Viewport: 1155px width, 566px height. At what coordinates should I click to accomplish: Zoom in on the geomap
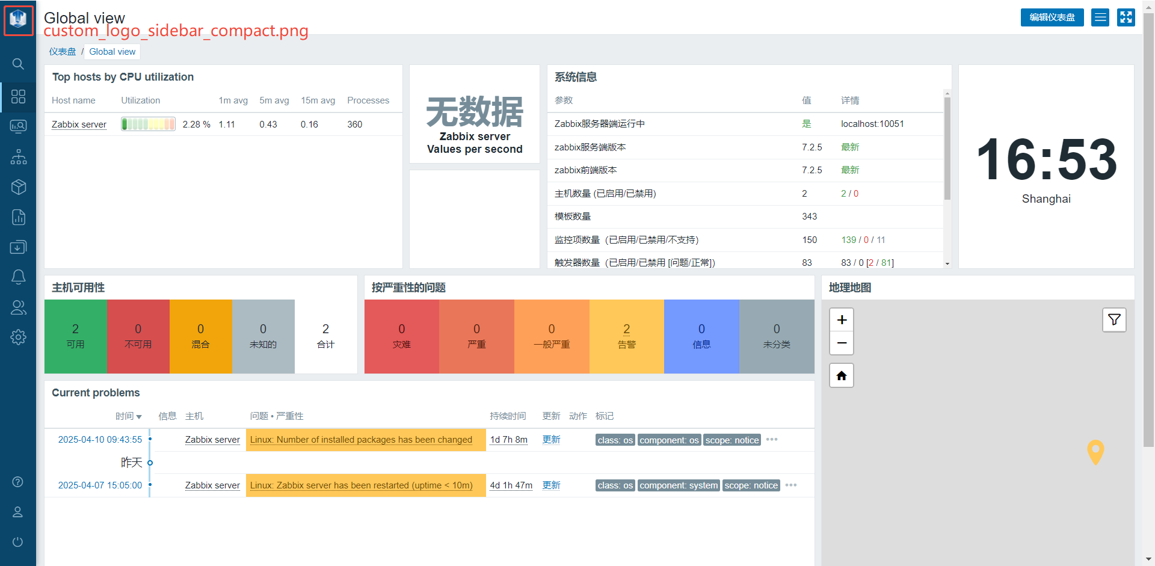(x=842, y=320)
